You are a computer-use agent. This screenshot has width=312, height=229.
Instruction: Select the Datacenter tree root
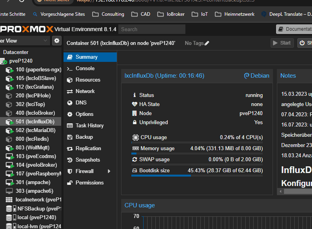[16, 52]
